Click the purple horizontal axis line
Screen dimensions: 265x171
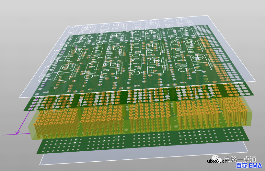[8, 134]
